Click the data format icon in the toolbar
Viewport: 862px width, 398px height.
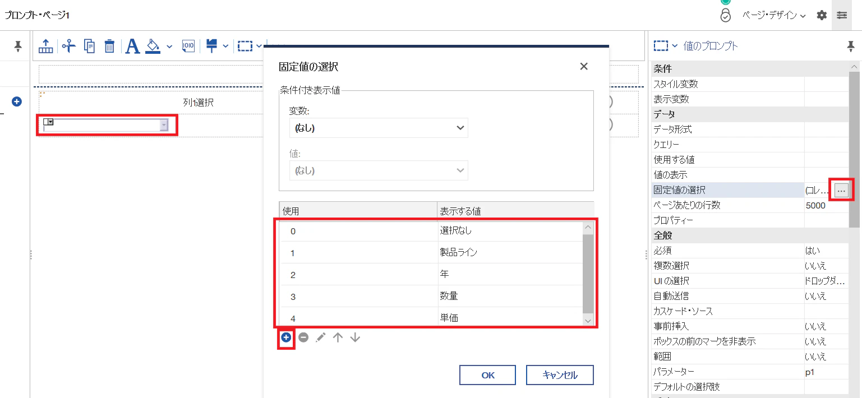coord(188,46)
